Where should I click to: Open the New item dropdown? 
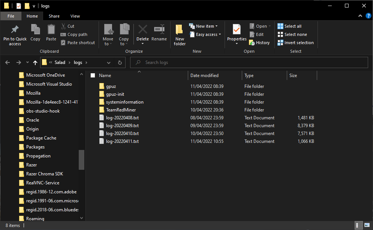click(x=204, y=26)
